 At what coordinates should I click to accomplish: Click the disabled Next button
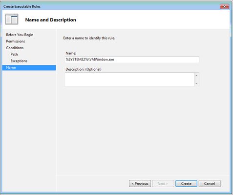point(163,184)
